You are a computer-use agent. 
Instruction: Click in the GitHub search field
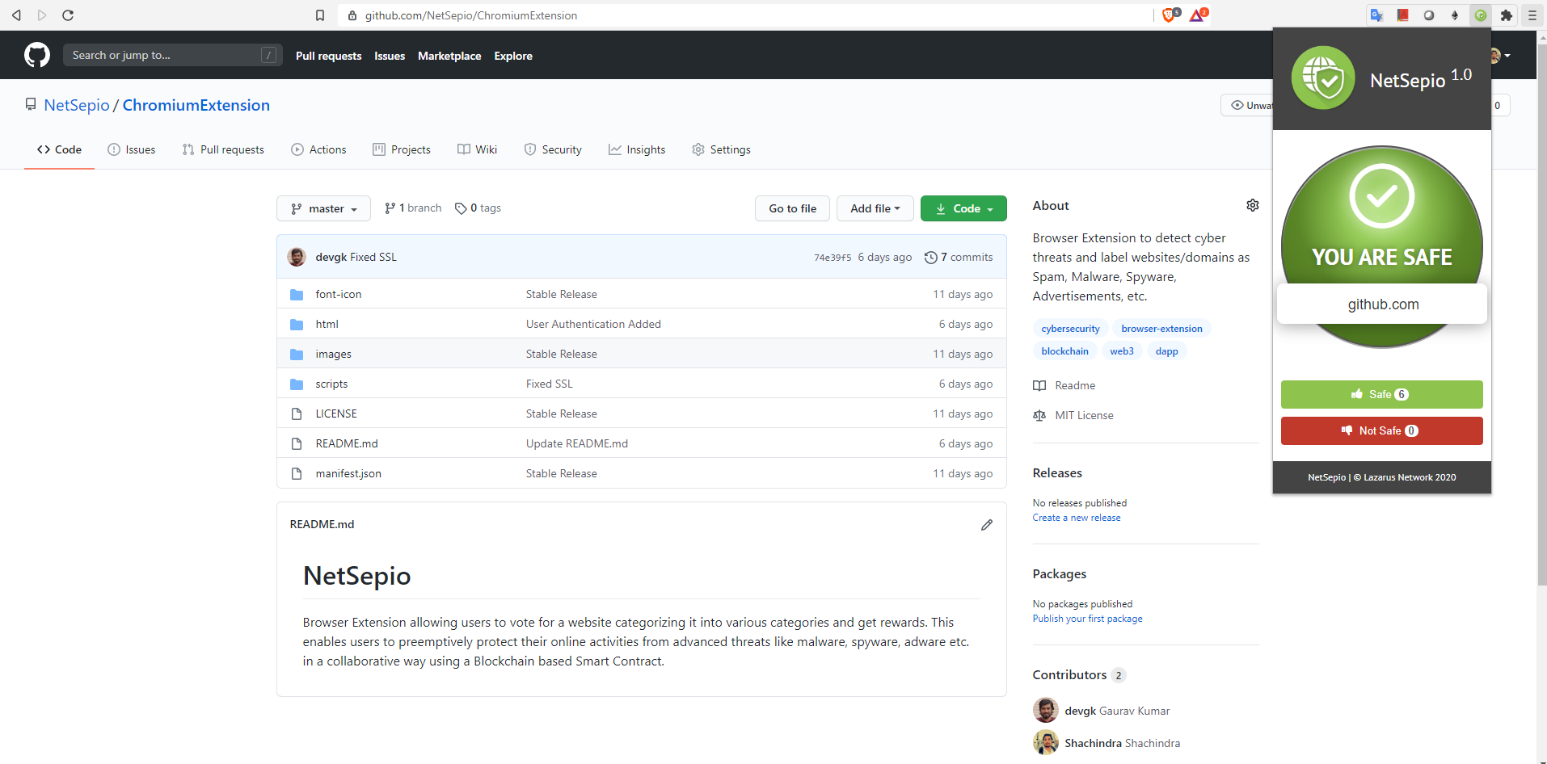173,55
